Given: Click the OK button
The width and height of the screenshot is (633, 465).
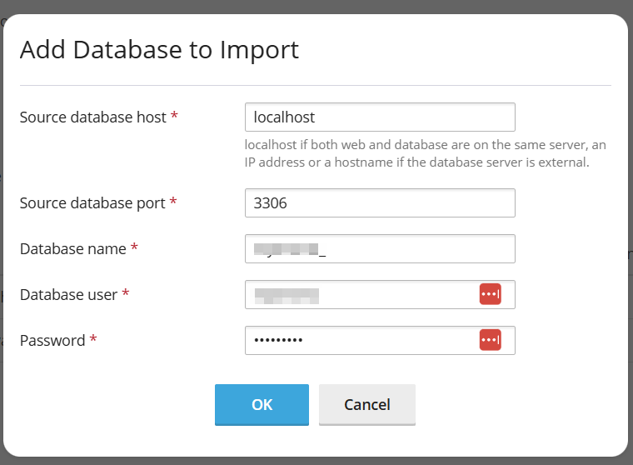Looking at the screenshot, I should tap(262, 404).
